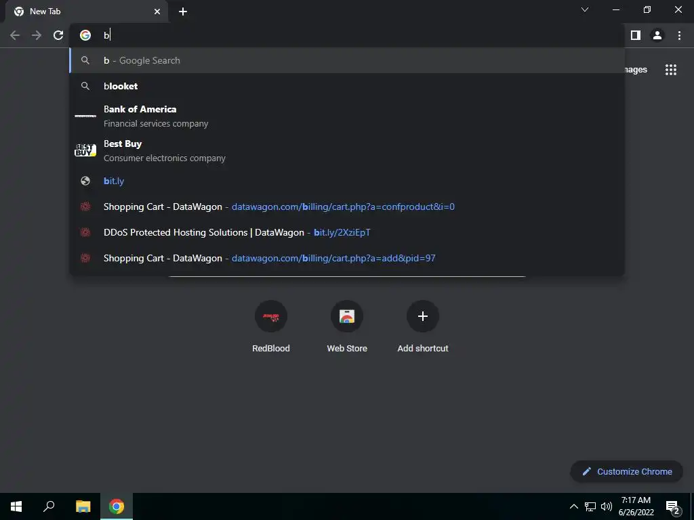
Task: Open File Explorer from taskbar
Action: pyautogui.click(x=83, y=506)
